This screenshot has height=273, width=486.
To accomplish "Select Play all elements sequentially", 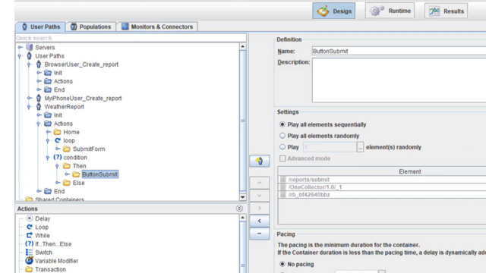I will point(282,124).
